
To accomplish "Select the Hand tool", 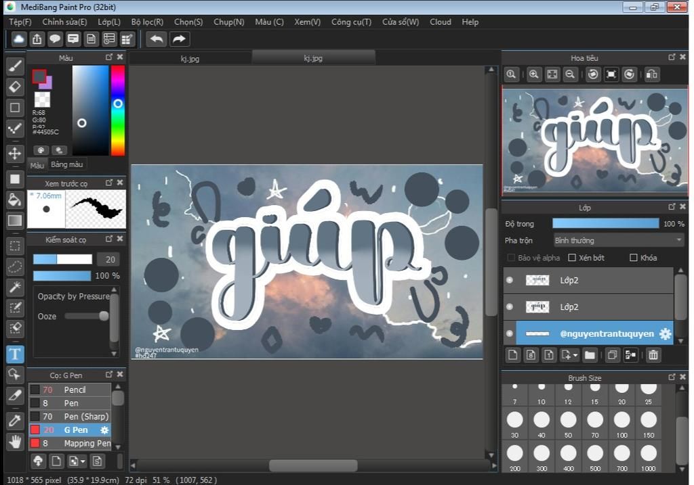I will click(15, 441).
